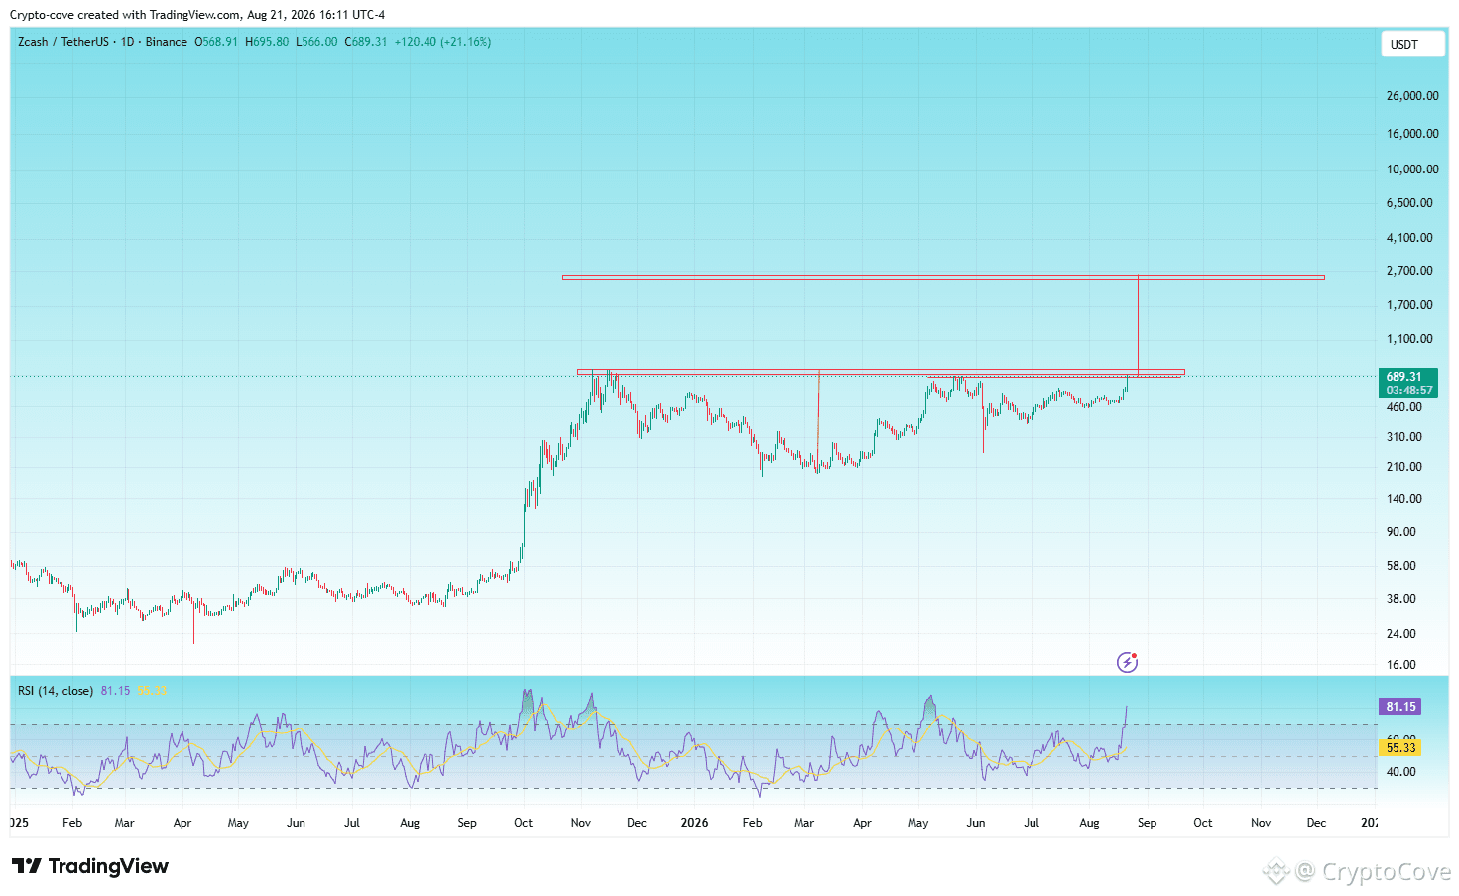The image size is (1459, 896).
Task: Click the 2,700.00 price axis label
Action: coord(1409,271)
